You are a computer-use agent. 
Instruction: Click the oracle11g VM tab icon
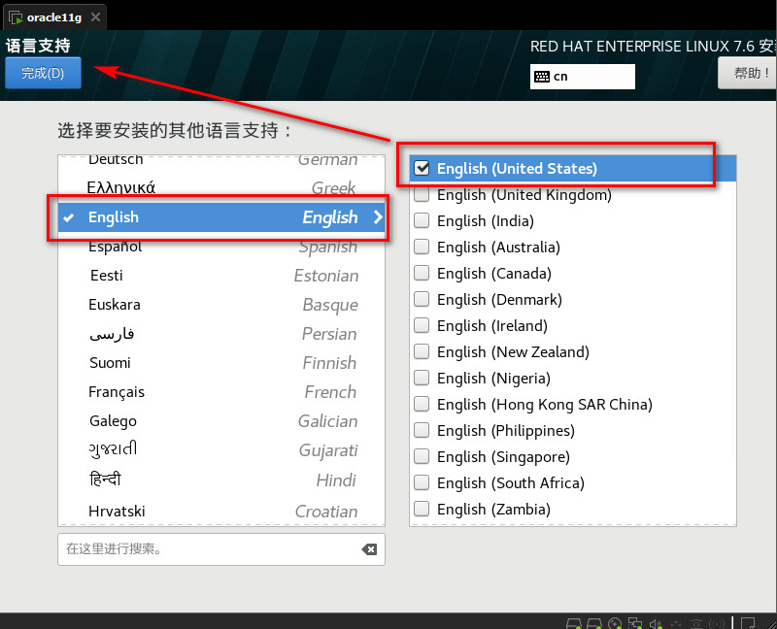[x=16, y=17]
